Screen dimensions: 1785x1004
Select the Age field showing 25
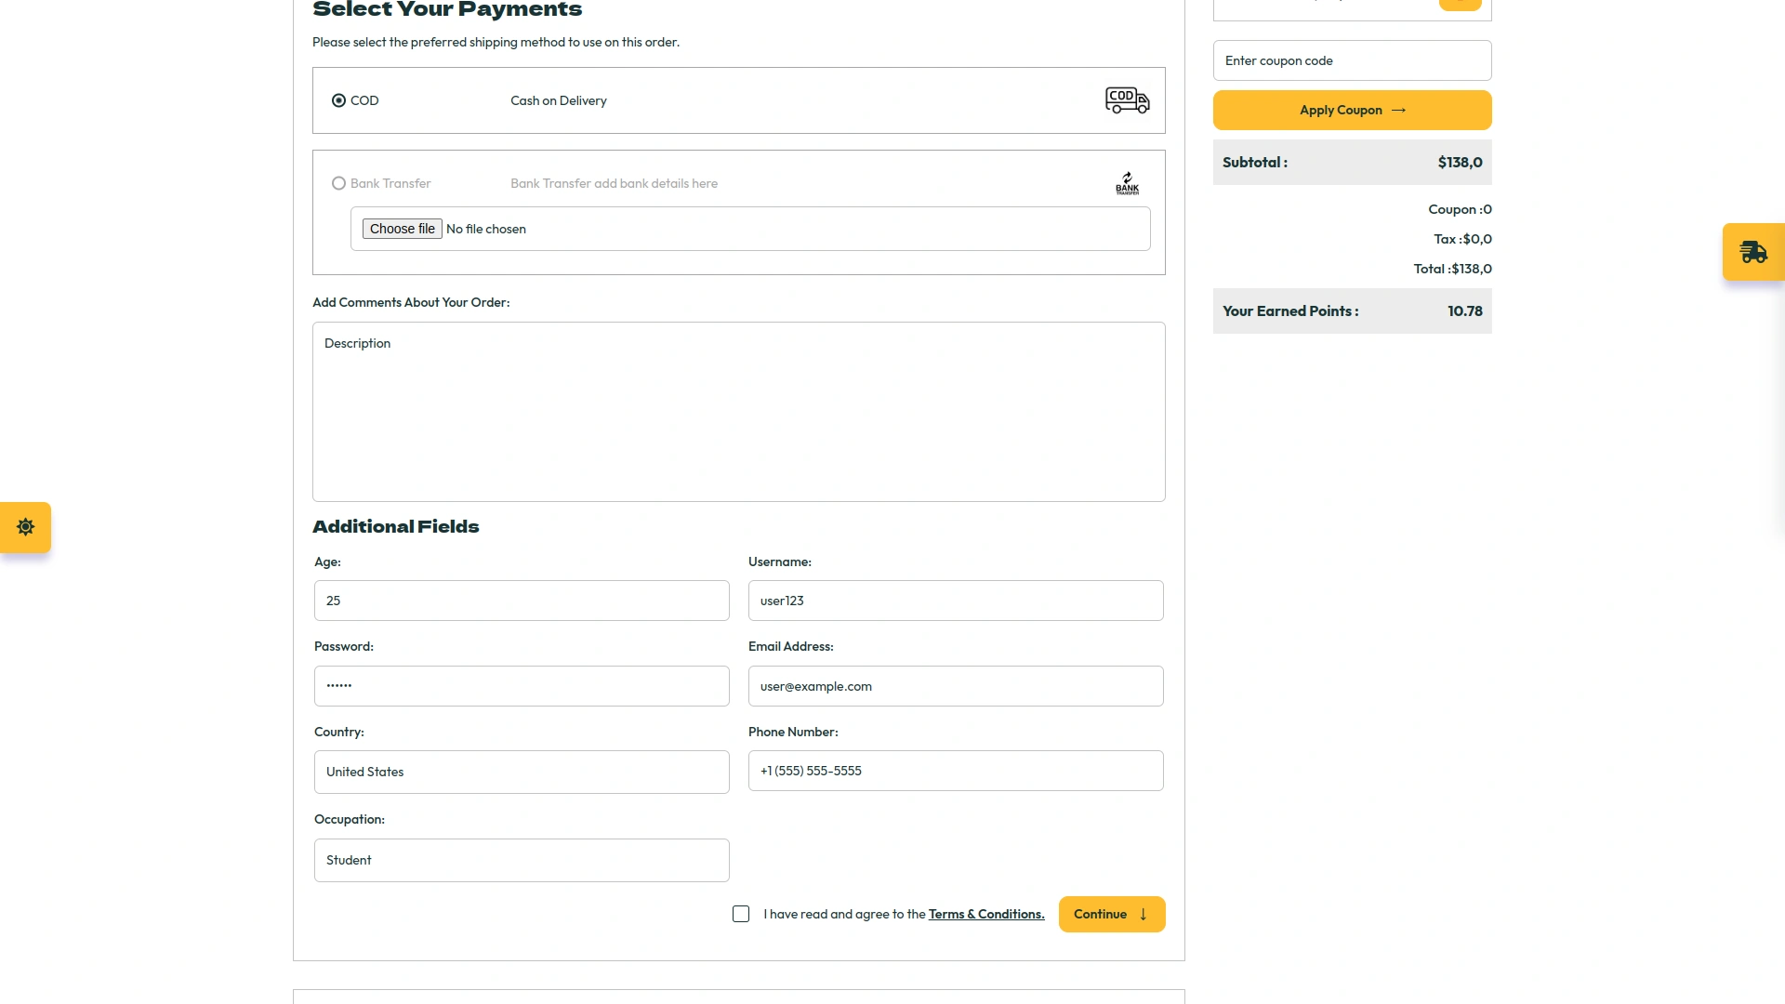point(521,601)
